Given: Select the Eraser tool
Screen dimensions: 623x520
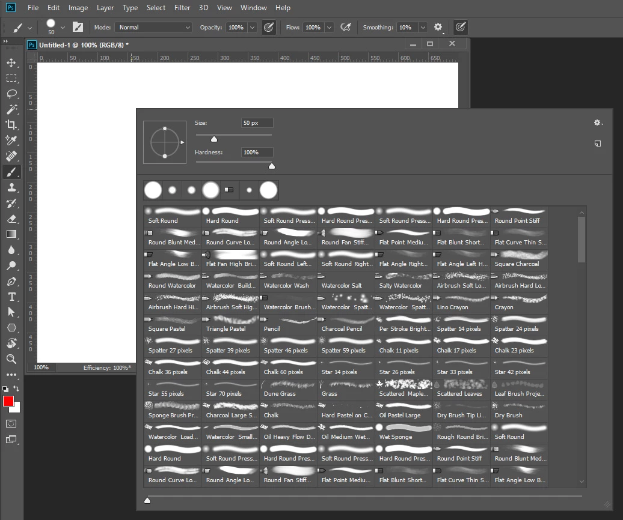Looking at the screenshot, I should coord(11,219).
